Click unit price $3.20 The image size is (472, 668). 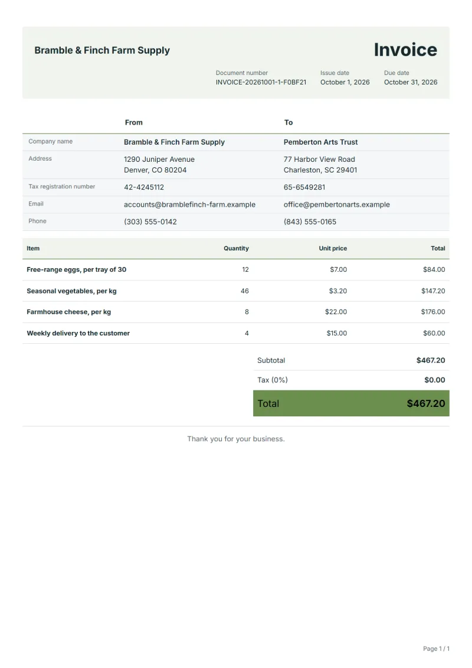point(338,291)
